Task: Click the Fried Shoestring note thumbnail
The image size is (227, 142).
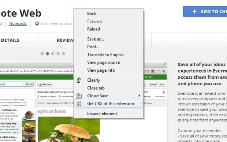Action: tap(29, 115)
